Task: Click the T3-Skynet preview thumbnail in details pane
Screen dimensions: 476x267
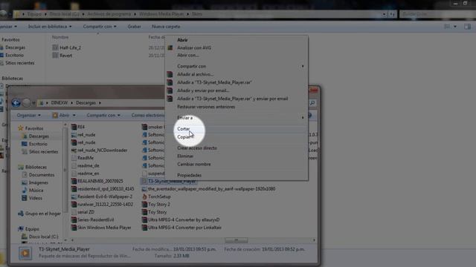Action: pos(25,253)
